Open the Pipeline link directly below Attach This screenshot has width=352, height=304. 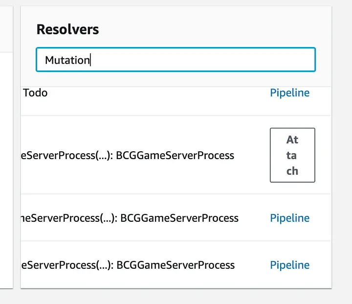point(289,218)
